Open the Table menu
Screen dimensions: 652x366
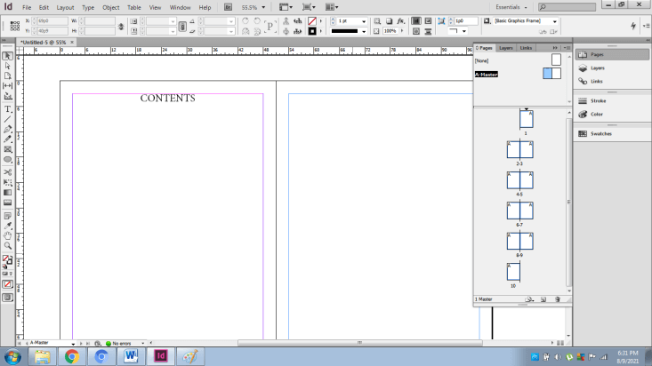pos(134,7)
